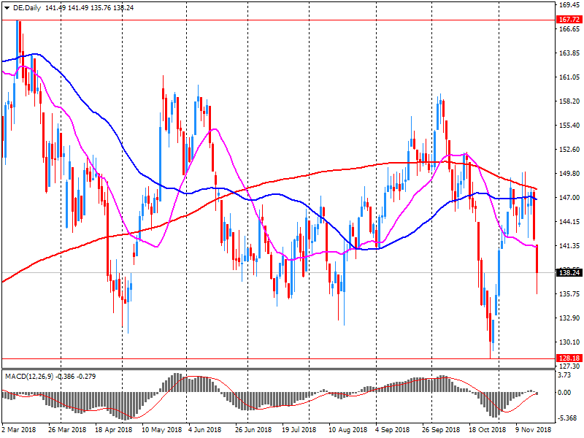This screenshot has width=584, height=438.
Task: Click the 2 Mar 2018 date label
Action: (19, 430)
